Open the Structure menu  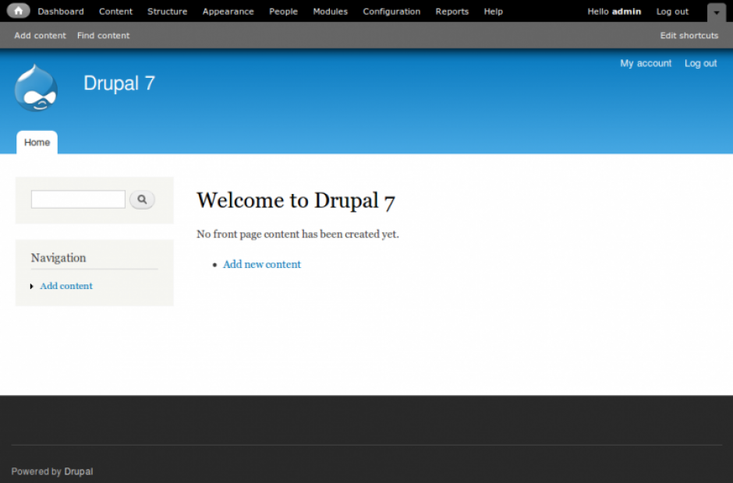[x=167, y=11]
